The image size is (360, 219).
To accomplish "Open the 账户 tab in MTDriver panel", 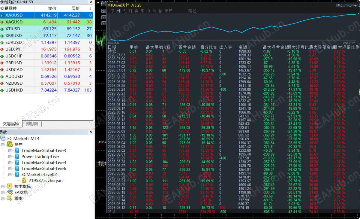I will click(168, 11).
